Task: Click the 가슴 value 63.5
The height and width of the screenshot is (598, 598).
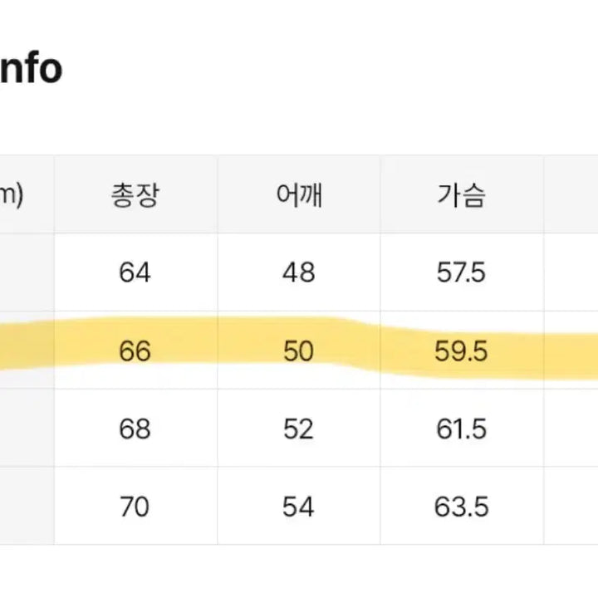Action: tap(461, 506)
